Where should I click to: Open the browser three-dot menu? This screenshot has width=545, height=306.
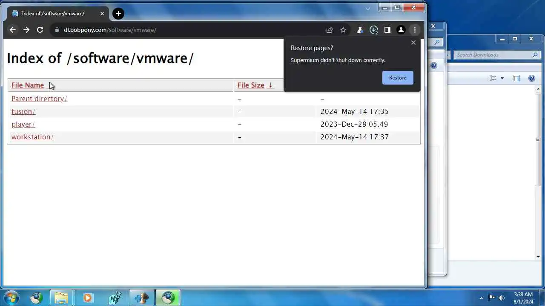415,30
